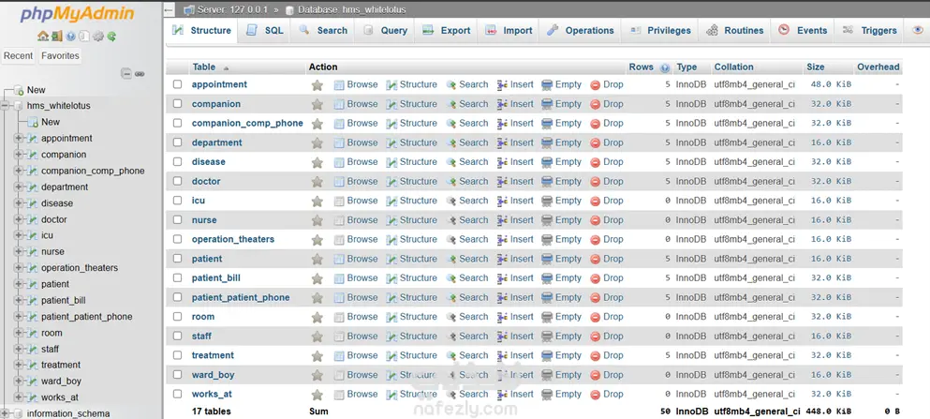Open navigation panel settings gear icon
Viewport: 930px width, 419px height.
click(x=97, y=37)
